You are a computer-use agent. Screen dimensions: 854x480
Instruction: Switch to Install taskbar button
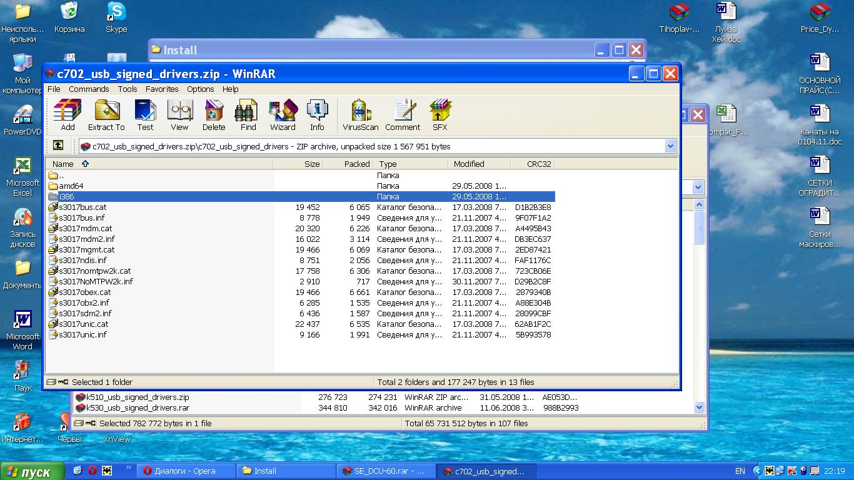pos(286,471)
